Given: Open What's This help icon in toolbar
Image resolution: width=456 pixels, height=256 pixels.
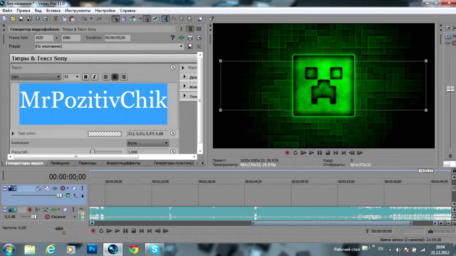Looking at the screenshot, I should [x=211, y=18].
